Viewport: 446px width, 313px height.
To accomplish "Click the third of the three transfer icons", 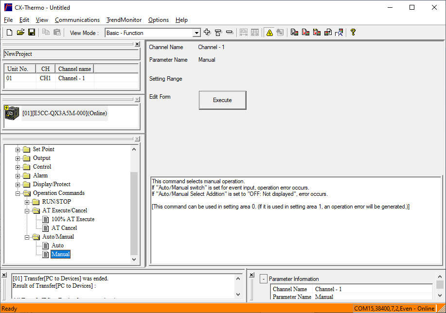I will pos(317,33).
